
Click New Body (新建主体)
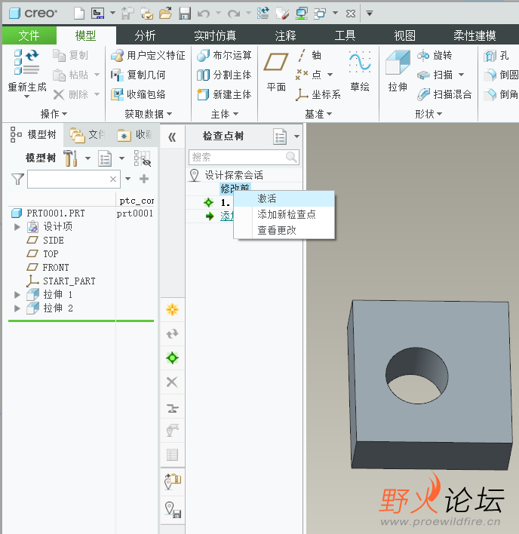tap(224, 94)
